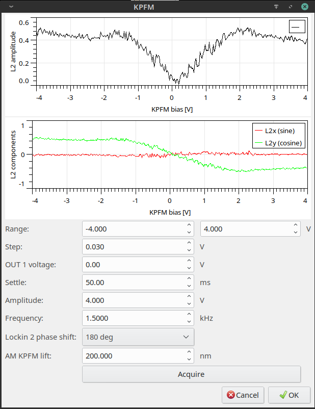The height and width of the screenshot is (409, 315).
Task: Increase the Step value with up arrow
Action: (189, 243)
